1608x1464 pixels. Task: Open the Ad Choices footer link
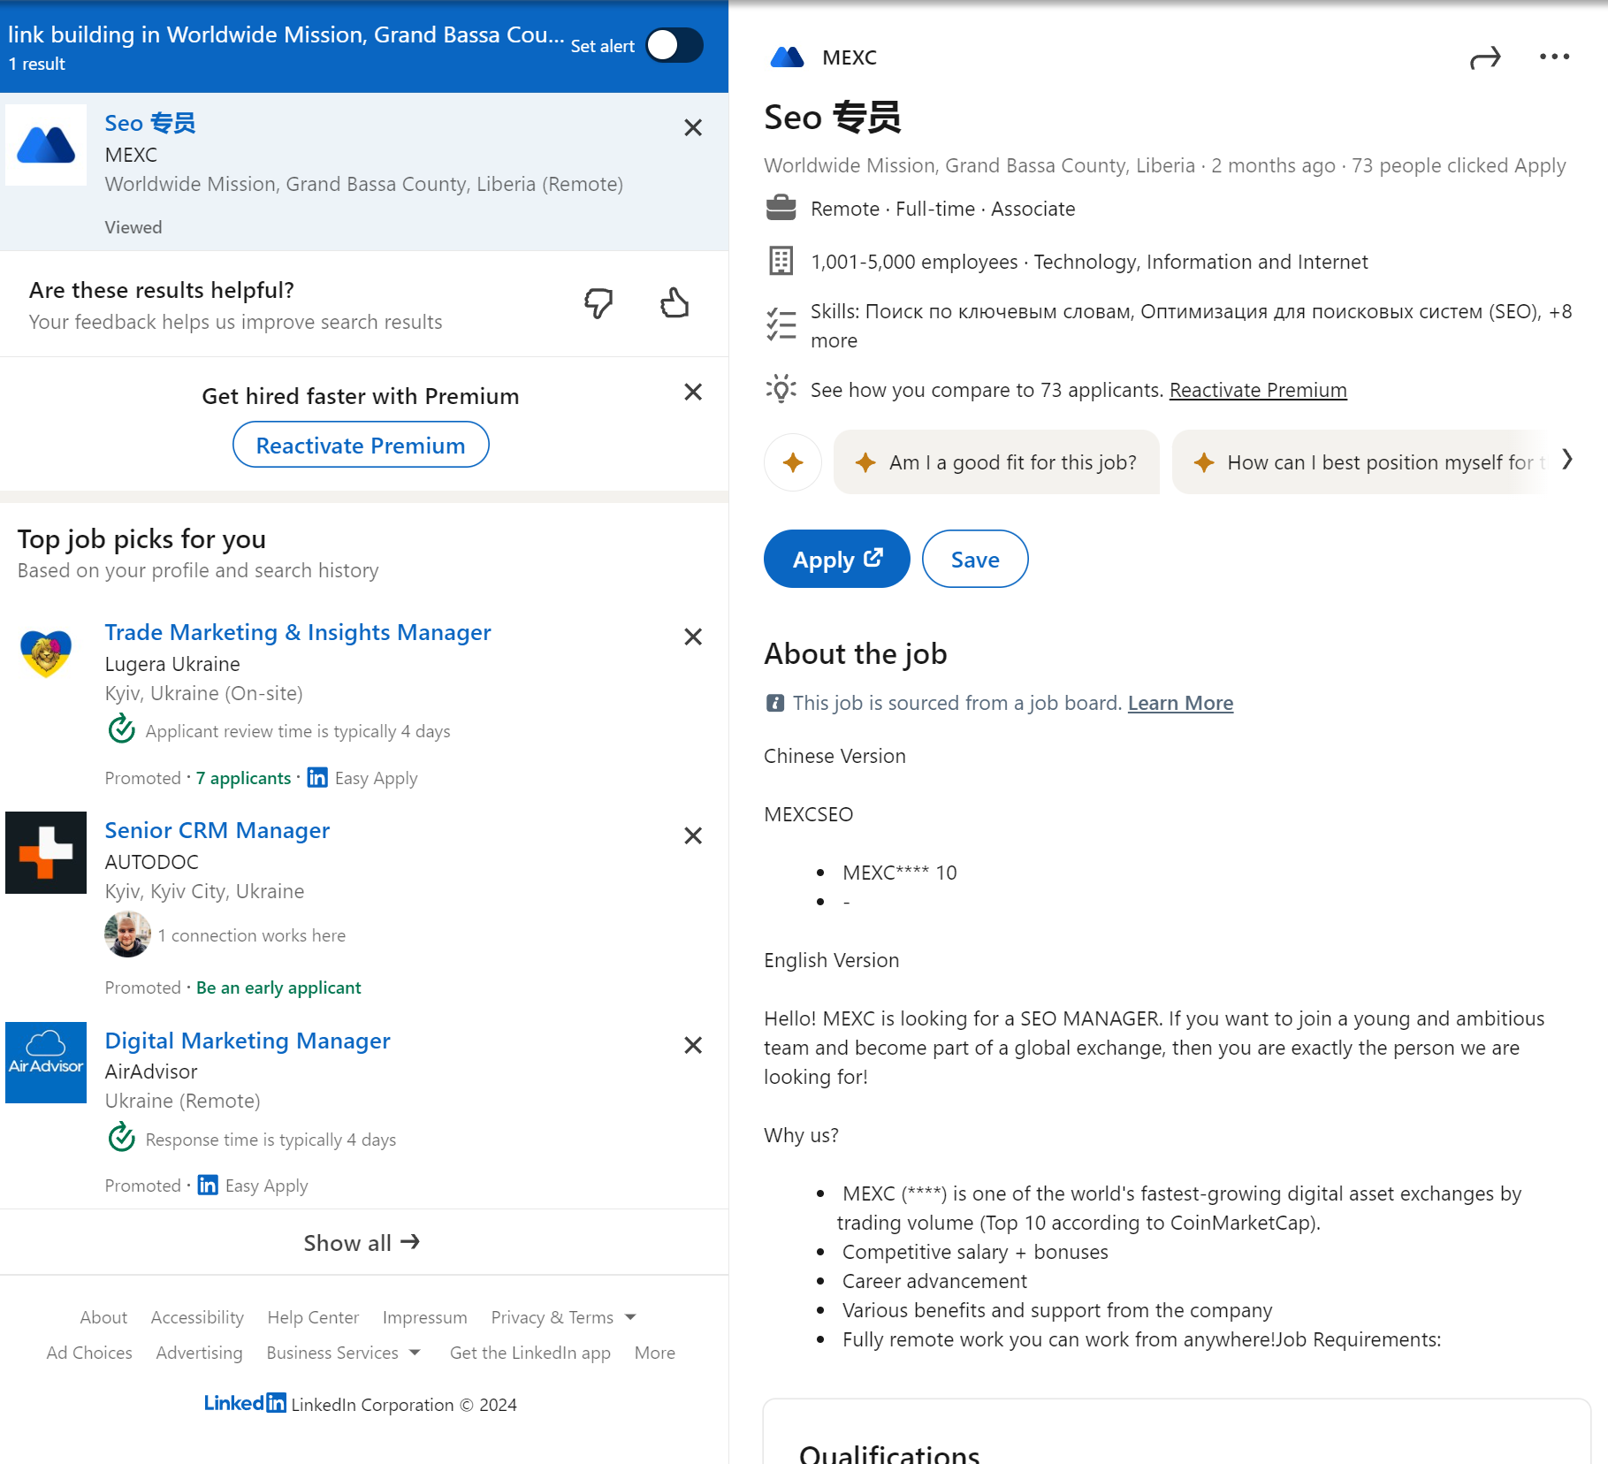pyautogui.click(x=89, y=1353)
